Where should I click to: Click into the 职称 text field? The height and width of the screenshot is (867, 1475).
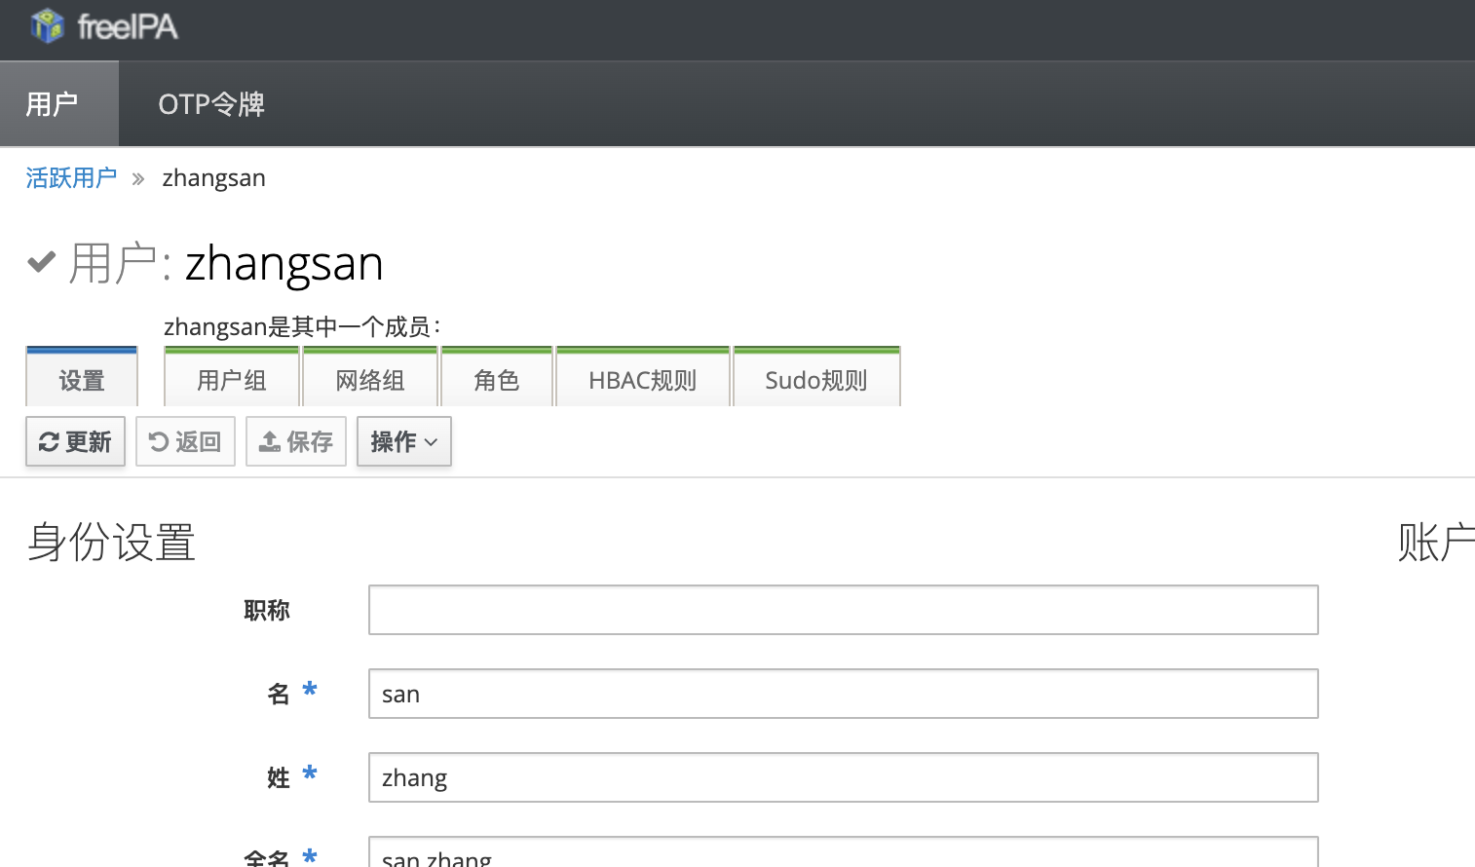[x=843, y=610]
